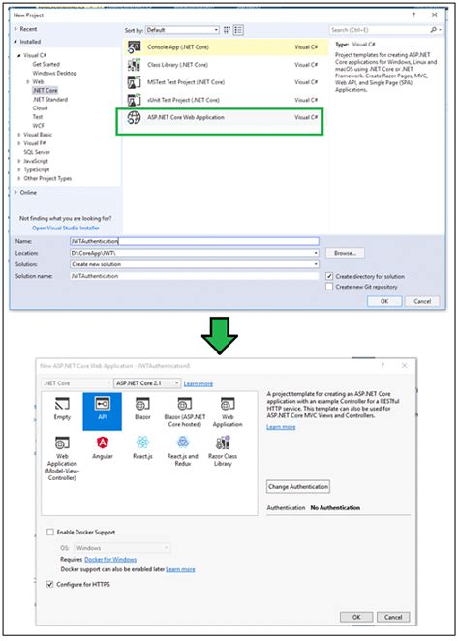Screen dimensions: 459x641
Task: Click Cancel in the New Project dialog
Action: pos(422,301)
